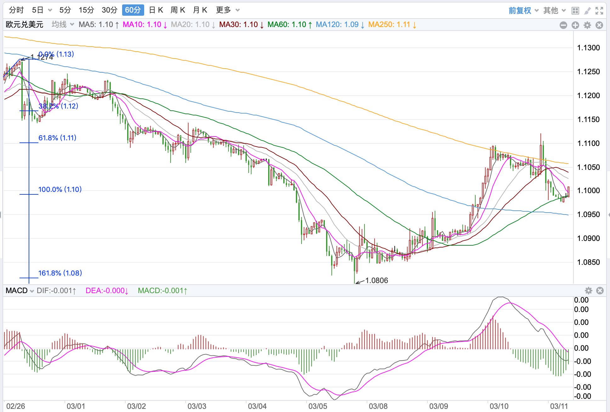Click the 欧元兑美元 symbol name

pos(25,25)
